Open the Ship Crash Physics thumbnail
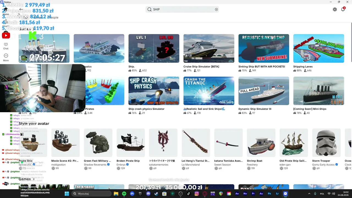Image resolution: width=352 pixels, height=198 pixels. tap(154, 91)
